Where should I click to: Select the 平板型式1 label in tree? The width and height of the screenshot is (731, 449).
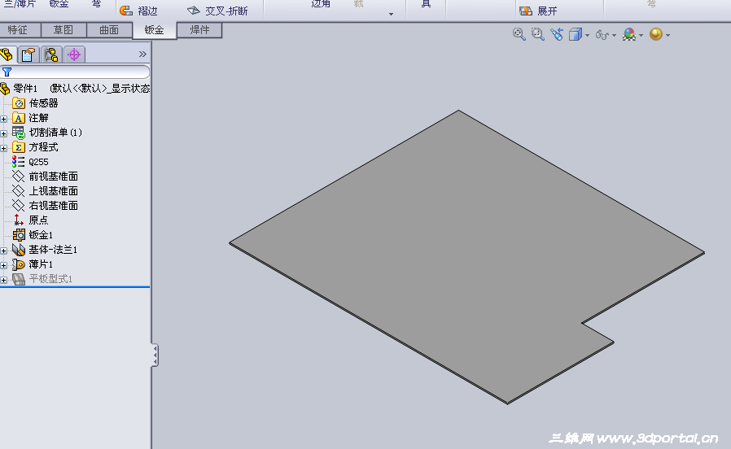(50, 279)
